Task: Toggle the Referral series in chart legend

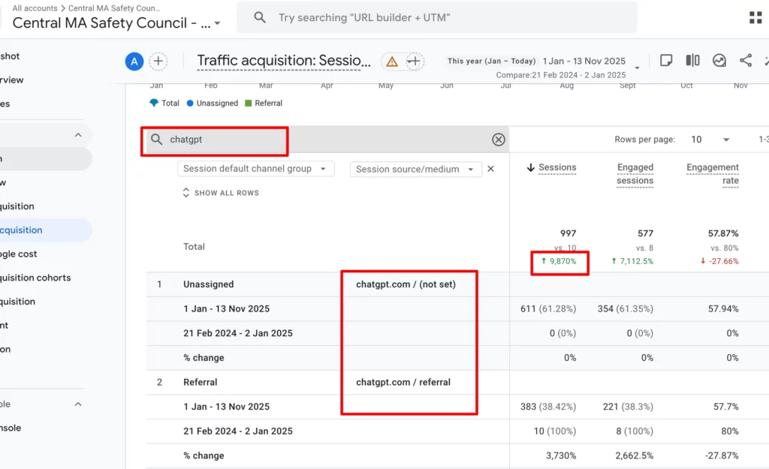Action: point(263,104)
